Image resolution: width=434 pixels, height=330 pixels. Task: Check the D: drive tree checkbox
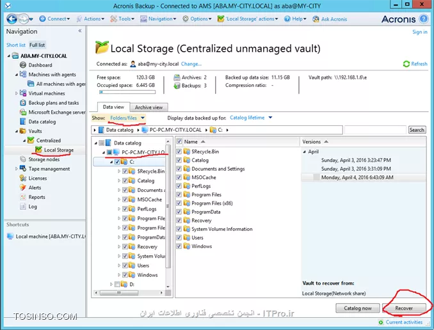pos(117,285)
